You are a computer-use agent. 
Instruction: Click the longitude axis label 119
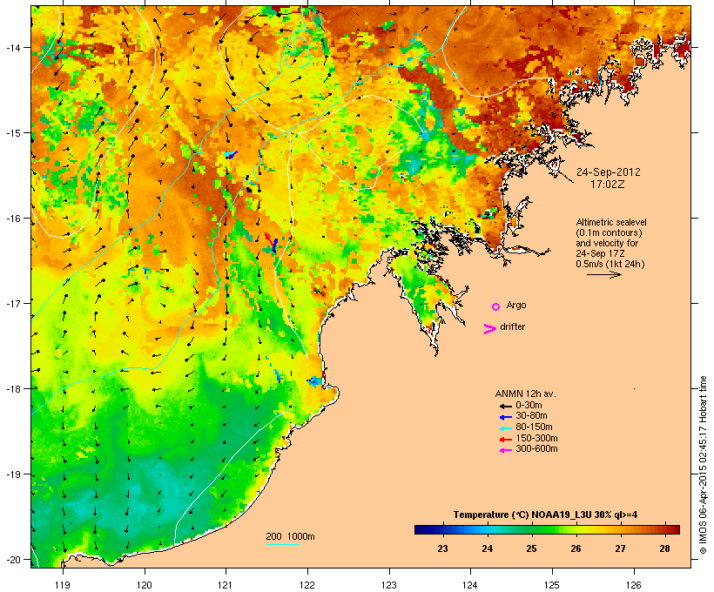pos(63,585)
